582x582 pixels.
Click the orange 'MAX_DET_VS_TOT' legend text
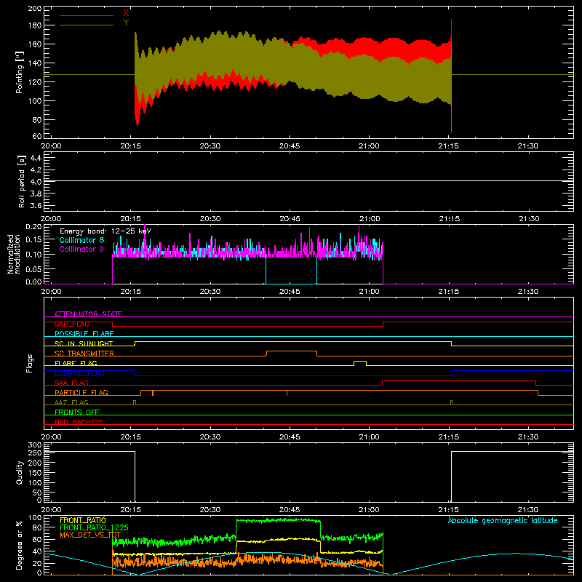coord(90,535)
